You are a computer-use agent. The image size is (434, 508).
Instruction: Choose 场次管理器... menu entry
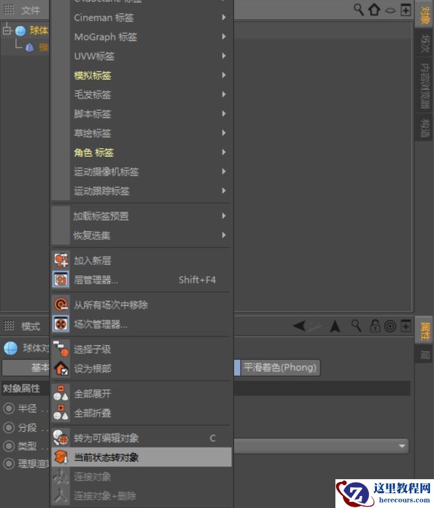pyautogui.click(x=142, y=324)
